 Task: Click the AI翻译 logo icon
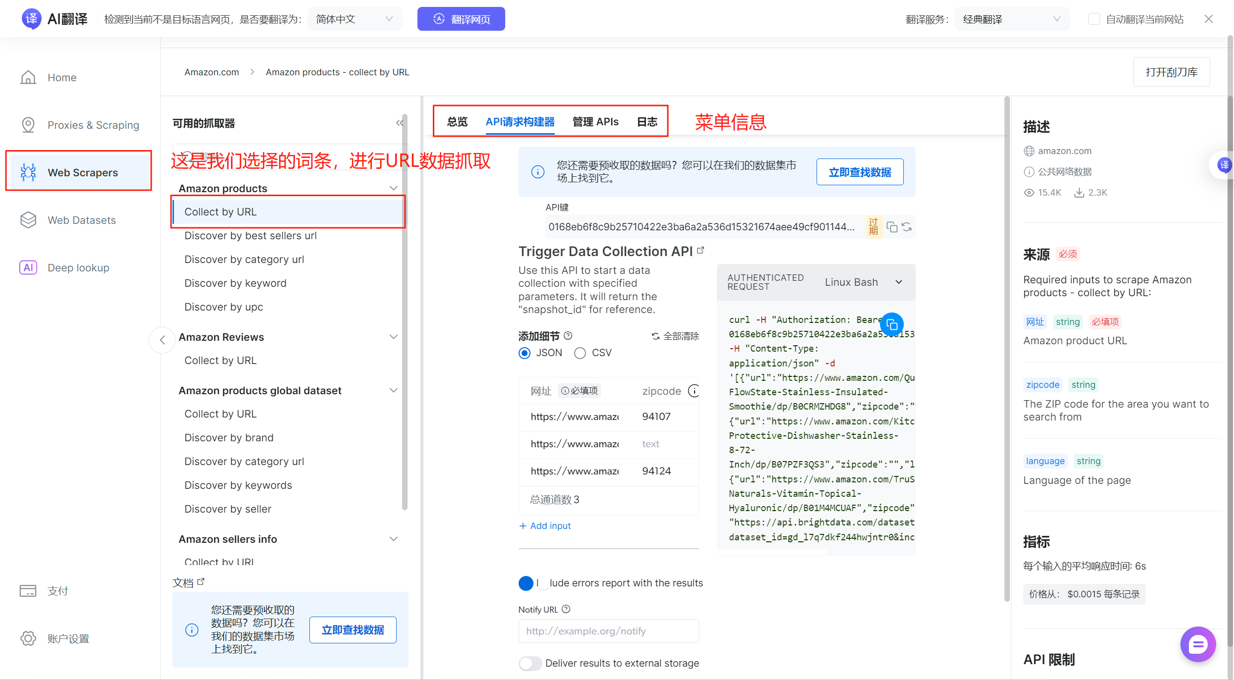(x=31, y=19)
